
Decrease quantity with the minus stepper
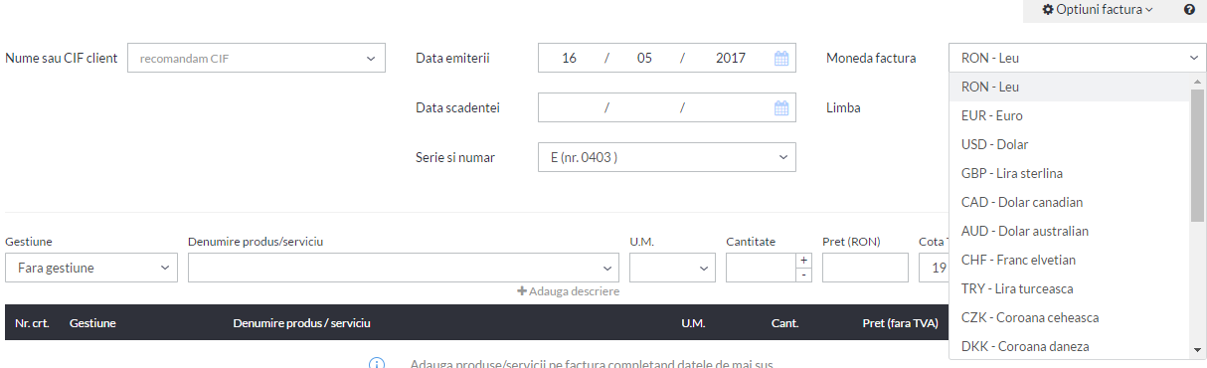(x=803, y=275)
